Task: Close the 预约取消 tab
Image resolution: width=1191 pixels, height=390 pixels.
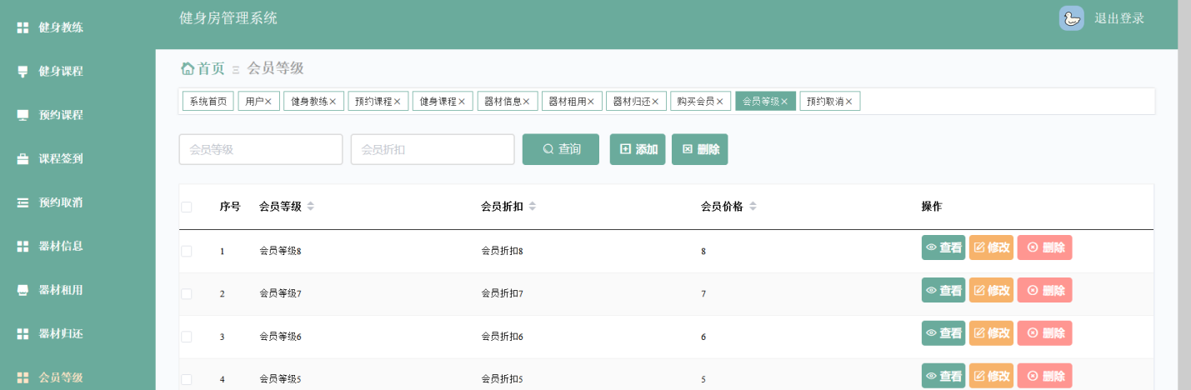Action: [x=848, y=102]
